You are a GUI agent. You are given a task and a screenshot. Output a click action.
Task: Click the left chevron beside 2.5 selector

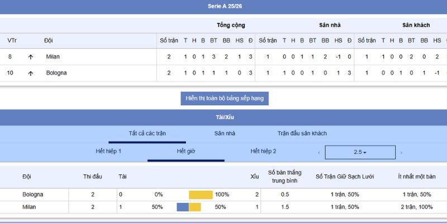coord(318,152)
